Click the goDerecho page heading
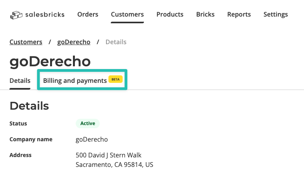Screen dimensions: 304x174 (50, 62)
